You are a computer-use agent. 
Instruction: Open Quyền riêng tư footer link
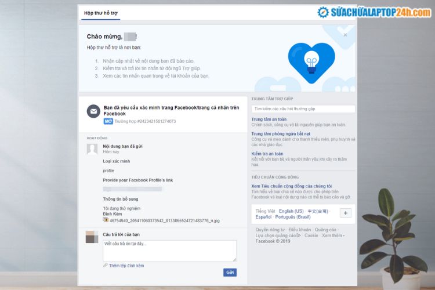270,230
